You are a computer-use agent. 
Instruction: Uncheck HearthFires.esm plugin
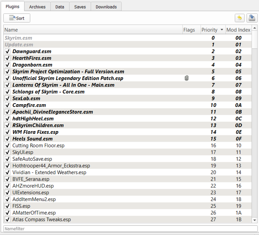tap(8, 58)
